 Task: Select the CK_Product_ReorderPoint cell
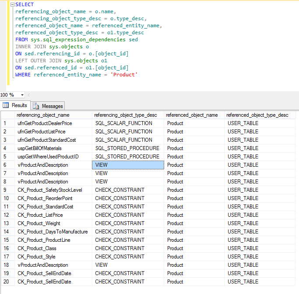click(x=53, y=198)
